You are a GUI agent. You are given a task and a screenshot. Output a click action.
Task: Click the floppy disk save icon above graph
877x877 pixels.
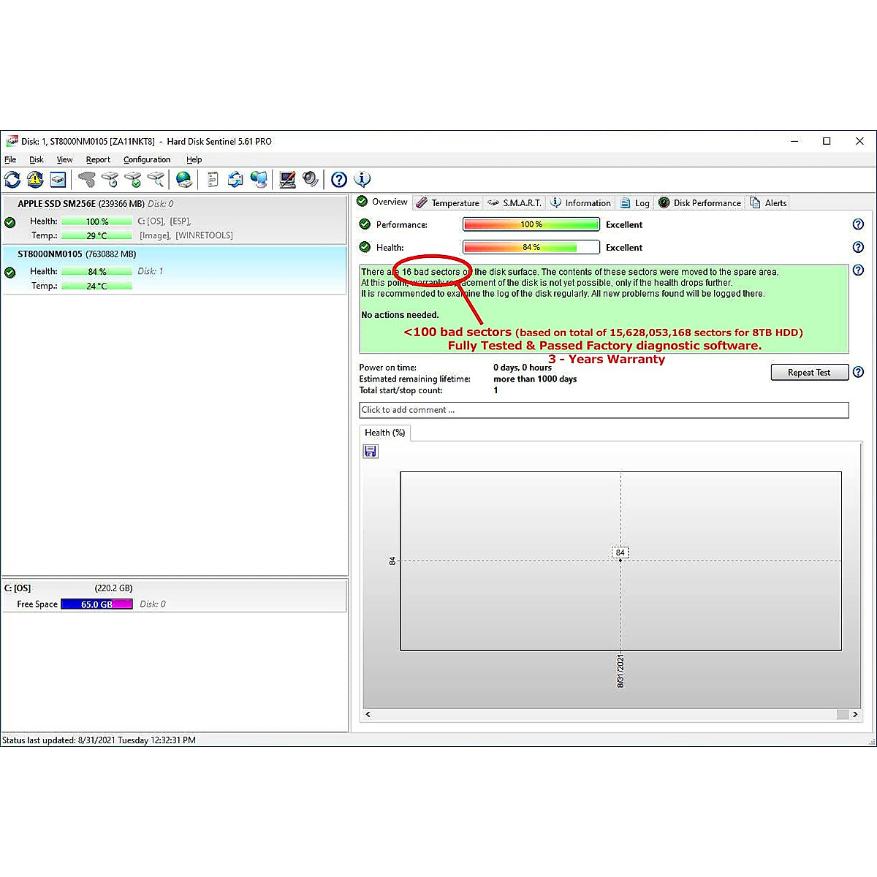[x=371, y=452]
